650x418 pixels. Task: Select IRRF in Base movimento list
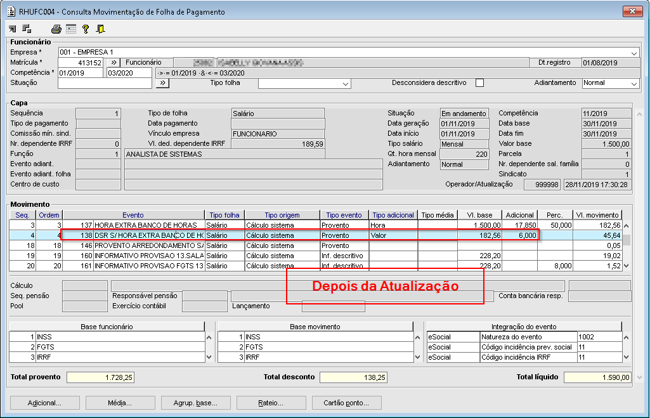coord(315,357)
